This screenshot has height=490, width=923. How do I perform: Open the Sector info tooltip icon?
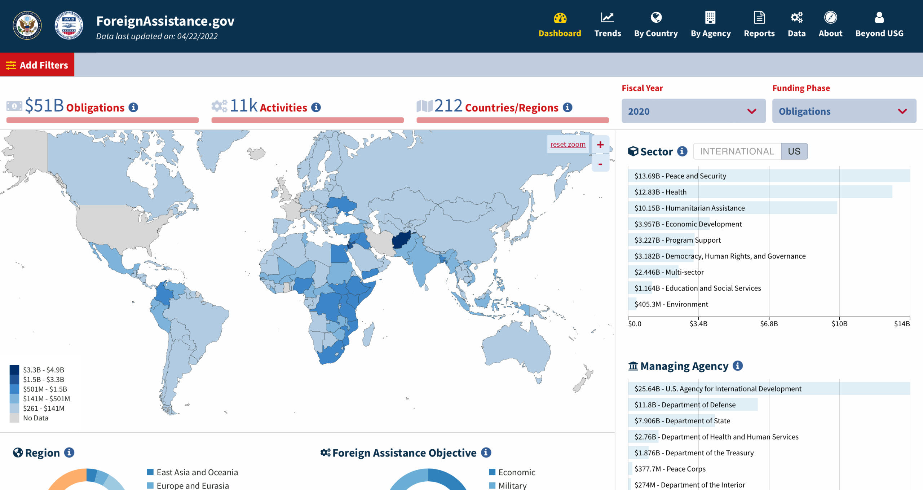pyautogui.click(x=682, y=151)
